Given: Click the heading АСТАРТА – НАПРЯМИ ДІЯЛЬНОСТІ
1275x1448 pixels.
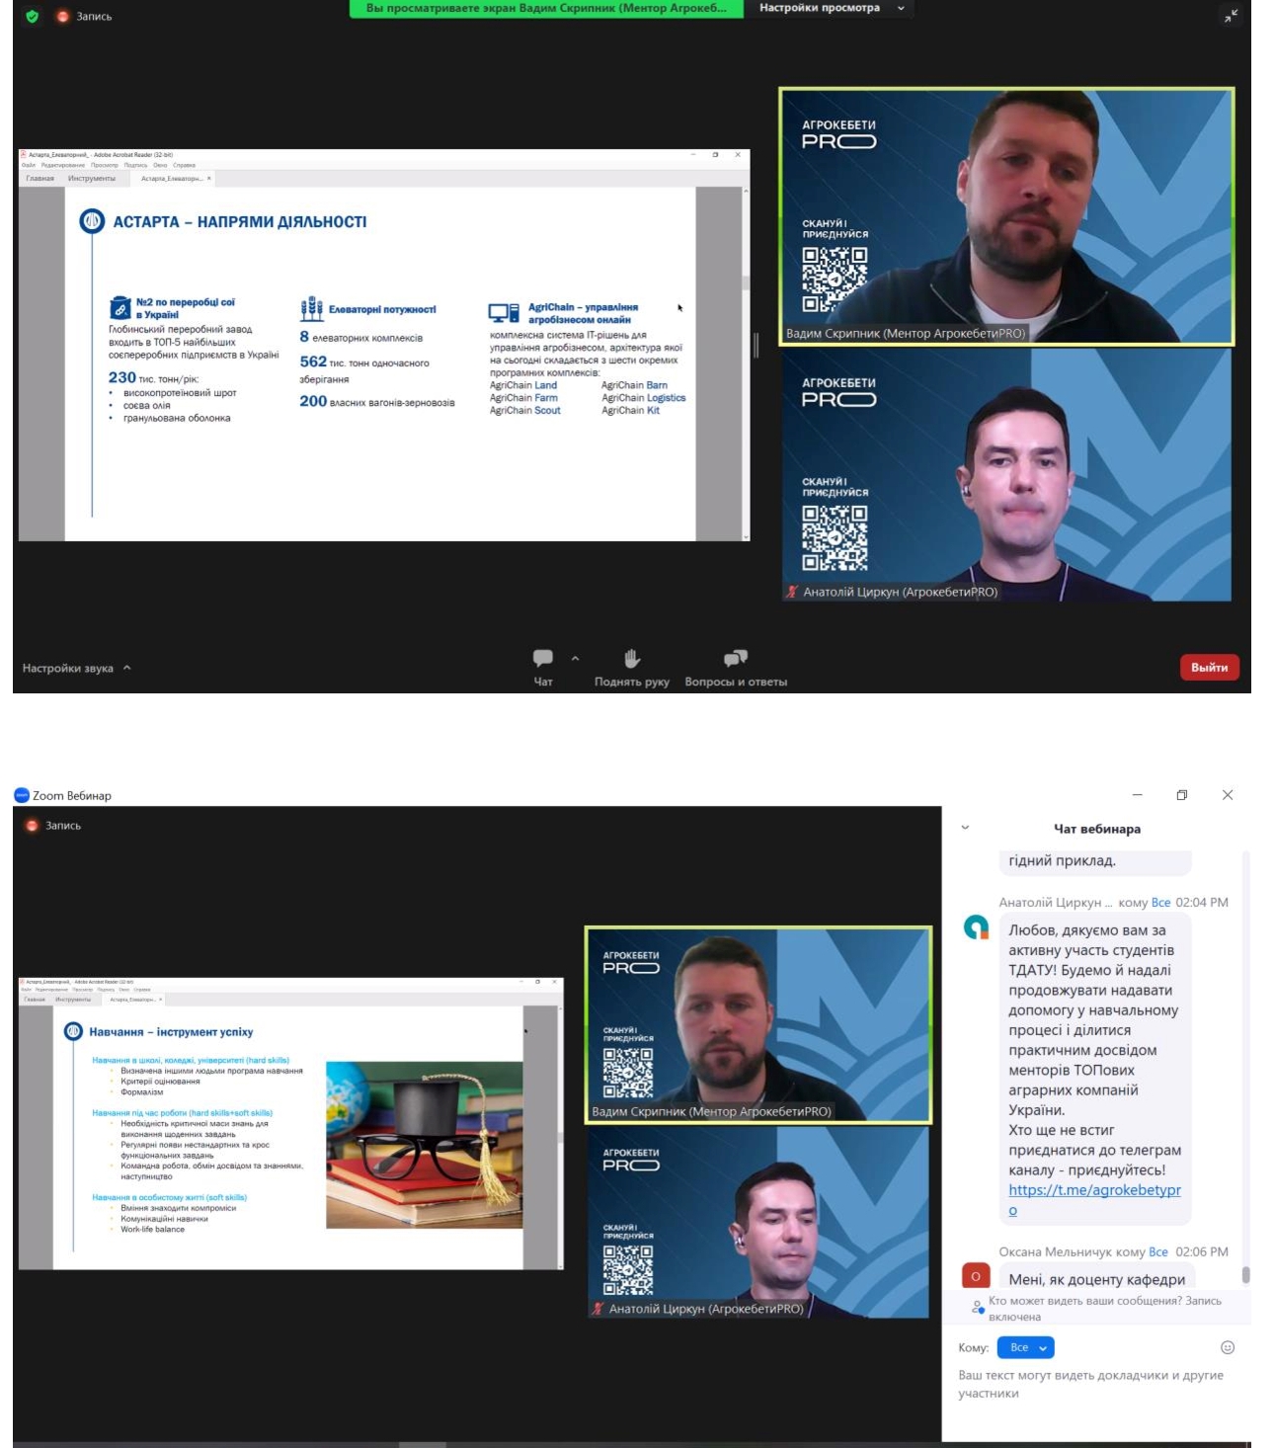Looking at the screenshot, I should [240, 222].
